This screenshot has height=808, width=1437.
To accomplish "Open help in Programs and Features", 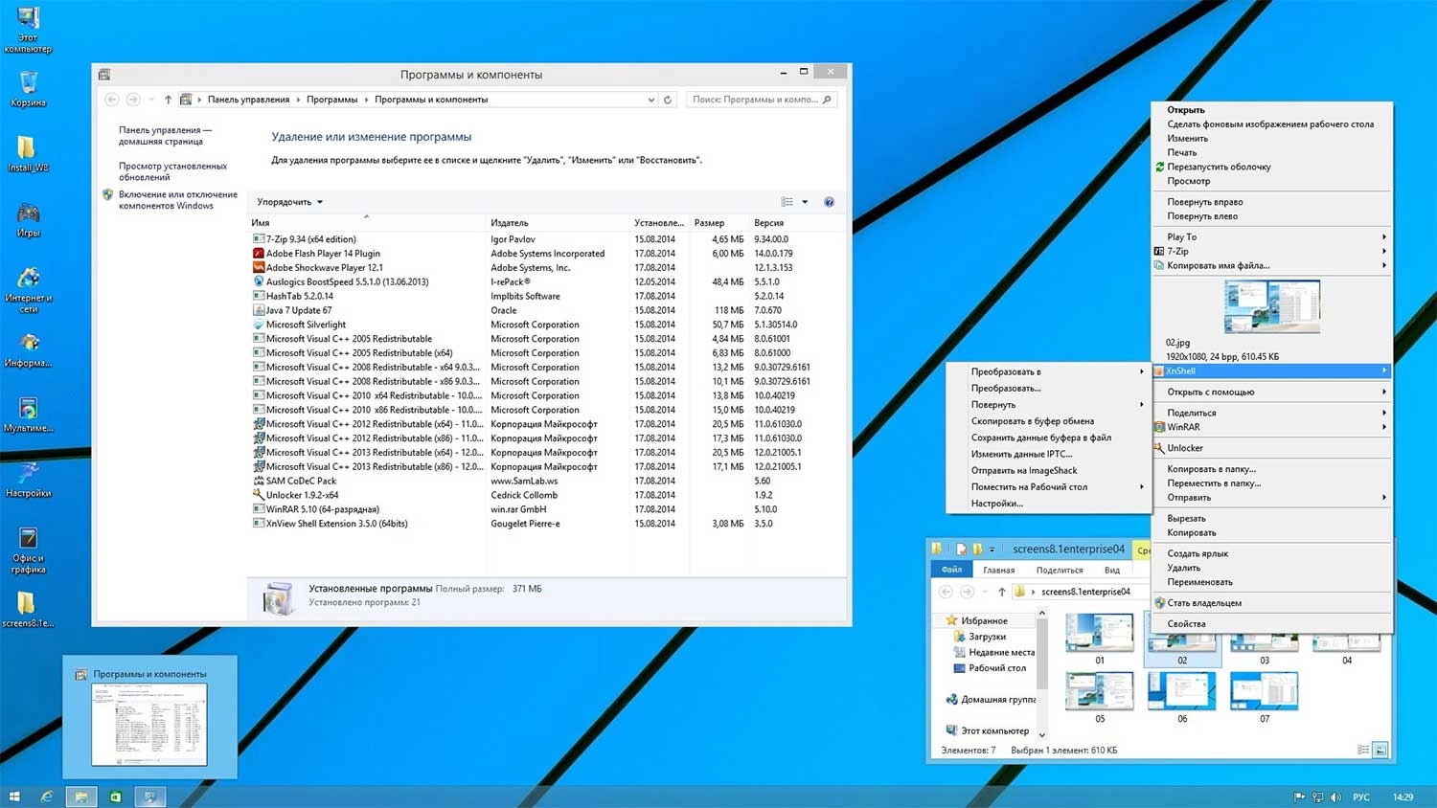I will click(830, 202).
